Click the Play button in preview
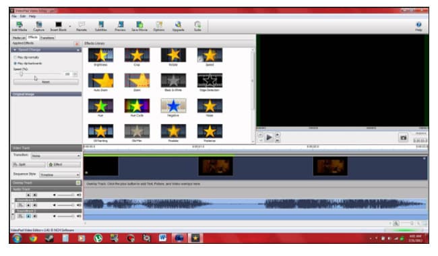 (269, 137)
